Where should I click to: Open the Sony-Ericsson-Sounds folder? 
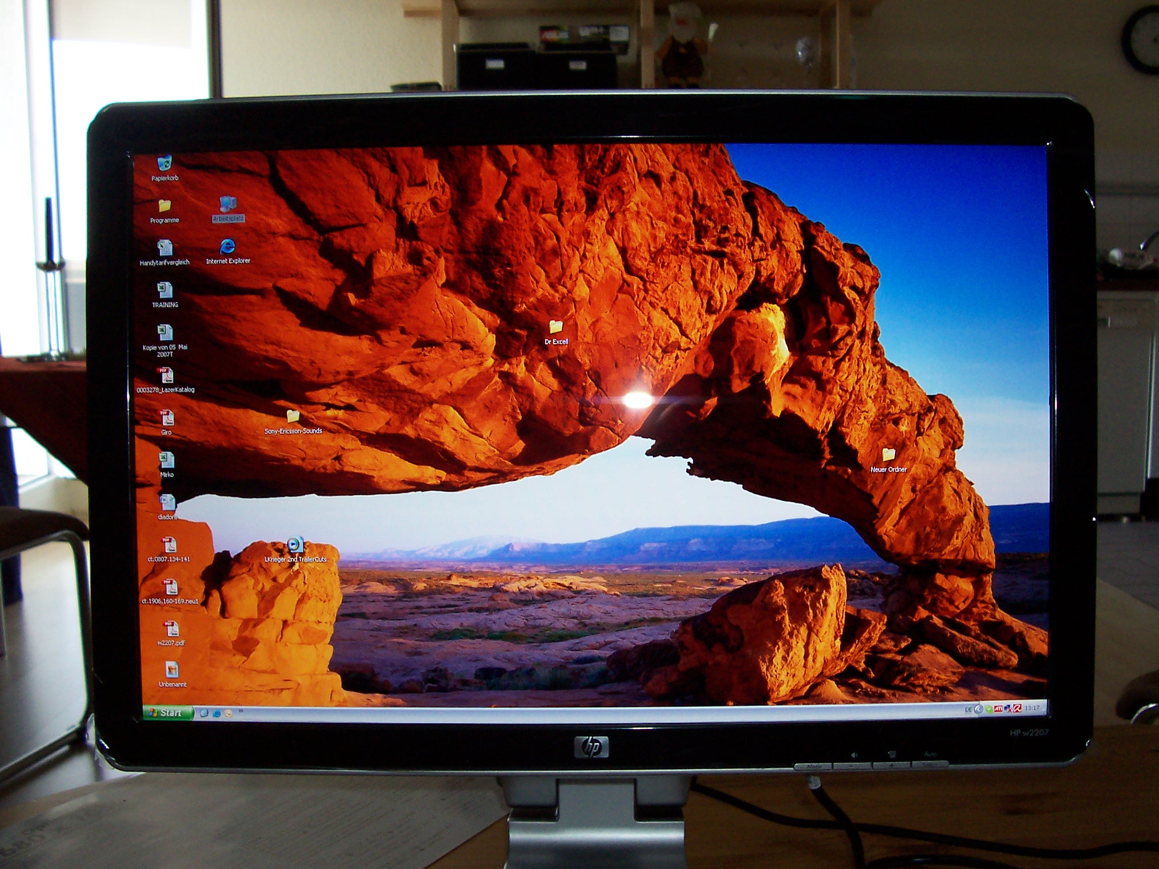(293, 416)
